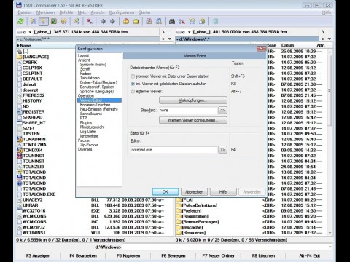
Task: Open left panel favorites asterisk button
Action: (x=163, y=39)
